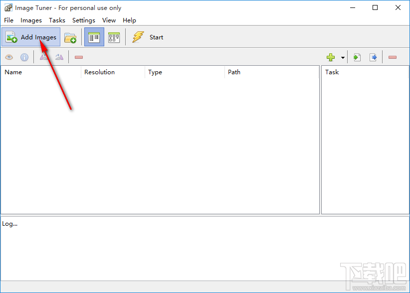
Task: Click the Path column header
Action: (x=272, y=72)
